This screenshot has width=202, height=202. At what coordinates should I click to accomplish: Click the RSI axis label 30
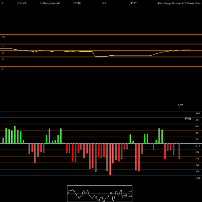click(3, 59)
